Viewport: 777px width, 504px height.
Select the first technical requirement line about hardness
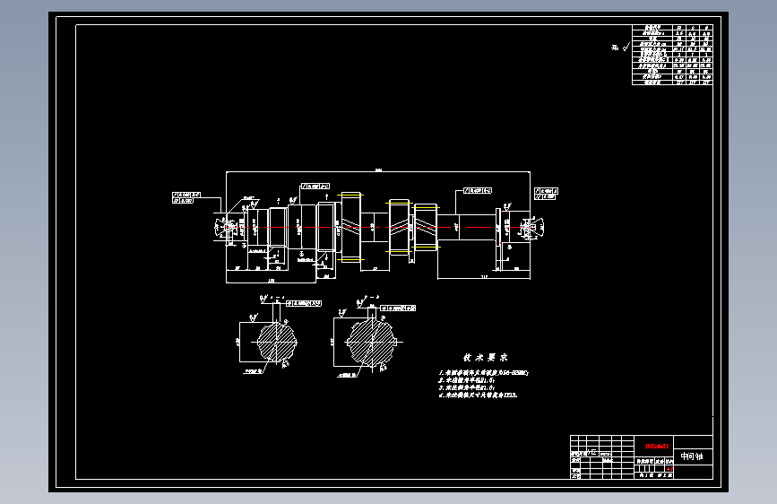coord(484,372)
